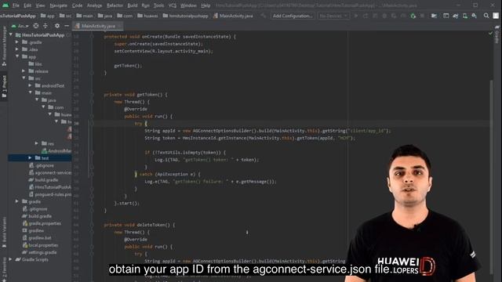
Task: Click Select Opened File target icon
Action: click(x=36, y=26)
